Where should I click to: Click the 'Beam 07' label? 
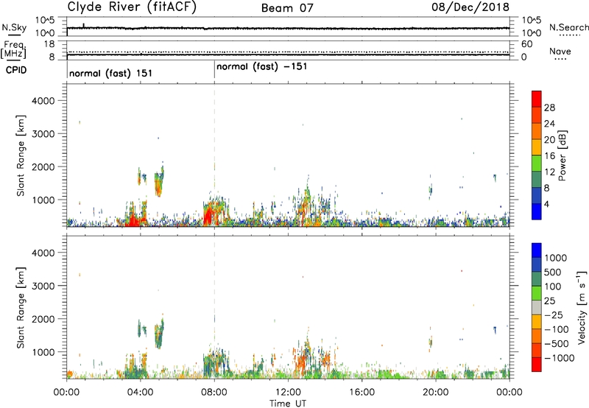[287, 8]
